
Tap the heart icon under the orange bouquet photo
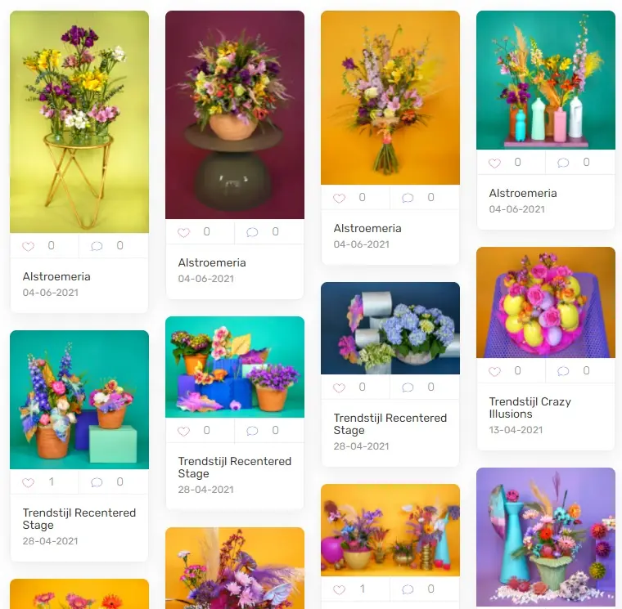(x=339, y=198)
